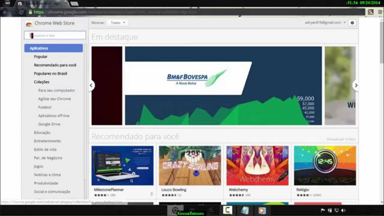Open Produtividade category

(x=46, y=183)
